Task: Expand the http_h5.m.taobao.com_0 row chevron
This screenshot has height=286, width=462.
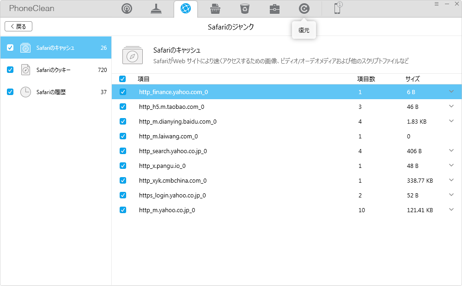Action: click(451, 106)
